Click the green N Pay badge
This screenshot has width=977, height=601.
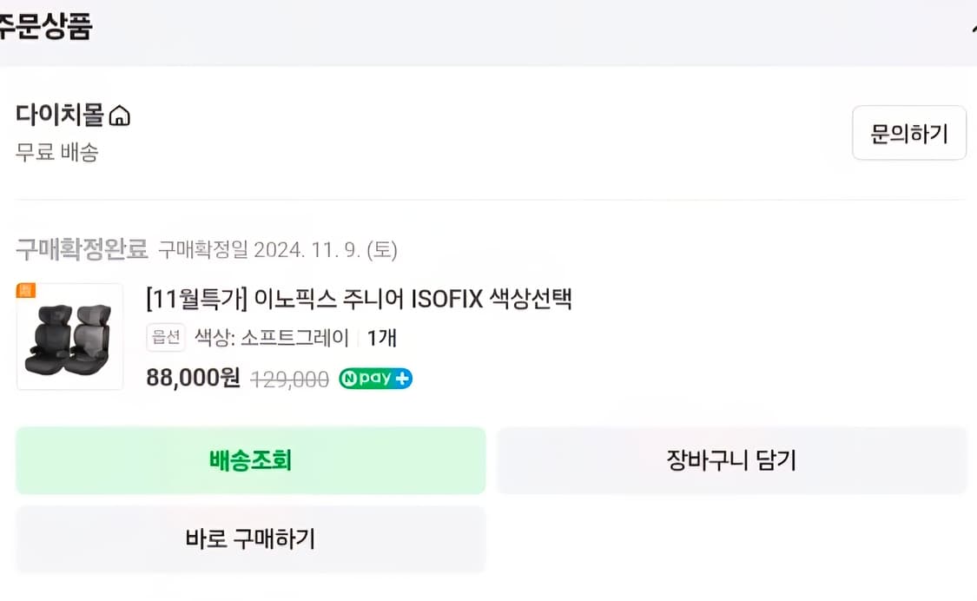[x=375, y=379]
